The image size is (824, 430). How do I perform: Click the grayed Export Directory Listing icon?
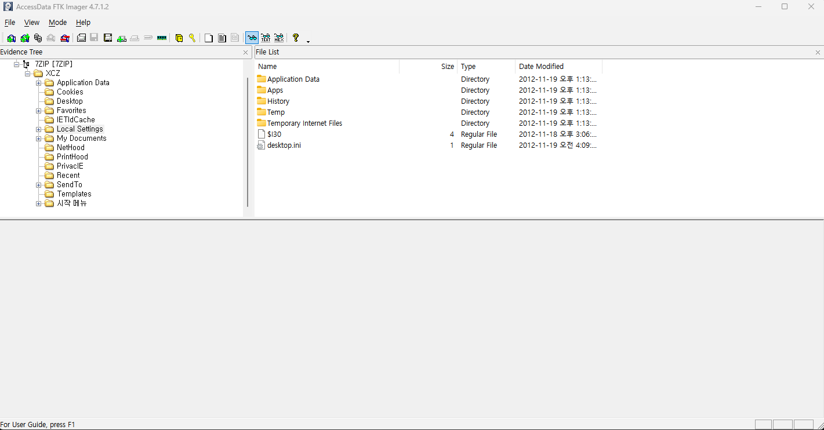[x=235, y=38]
